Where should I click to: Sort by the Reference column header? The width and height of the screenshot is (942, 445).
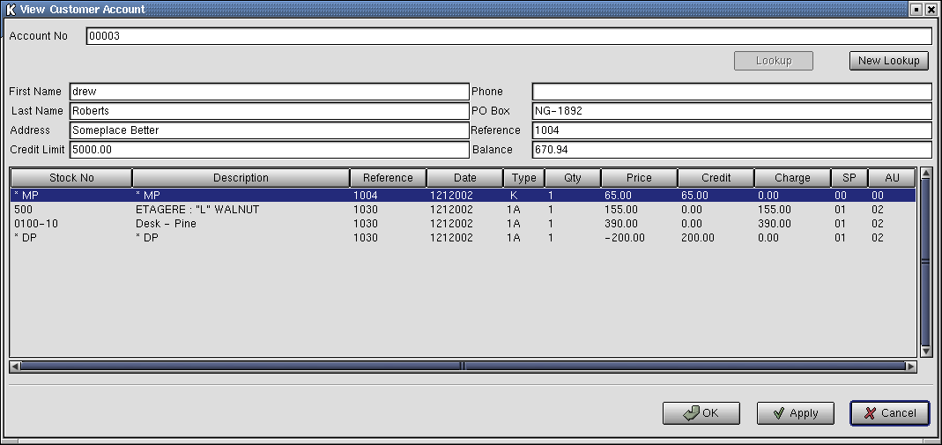[388, 178]
